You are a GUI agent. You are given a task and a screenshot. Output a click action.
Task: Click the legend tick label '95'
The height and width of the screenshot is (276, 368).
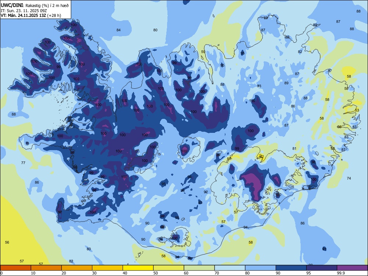pos(308,273)
